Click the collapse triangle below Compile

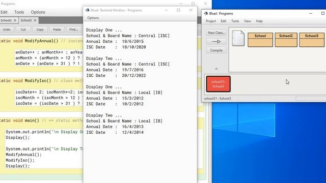(x=216, y=69)
